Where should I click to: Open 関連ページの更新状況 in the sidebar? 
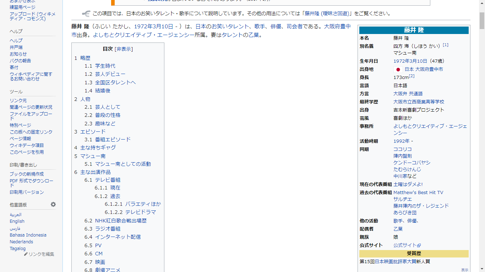pos(31,107)
